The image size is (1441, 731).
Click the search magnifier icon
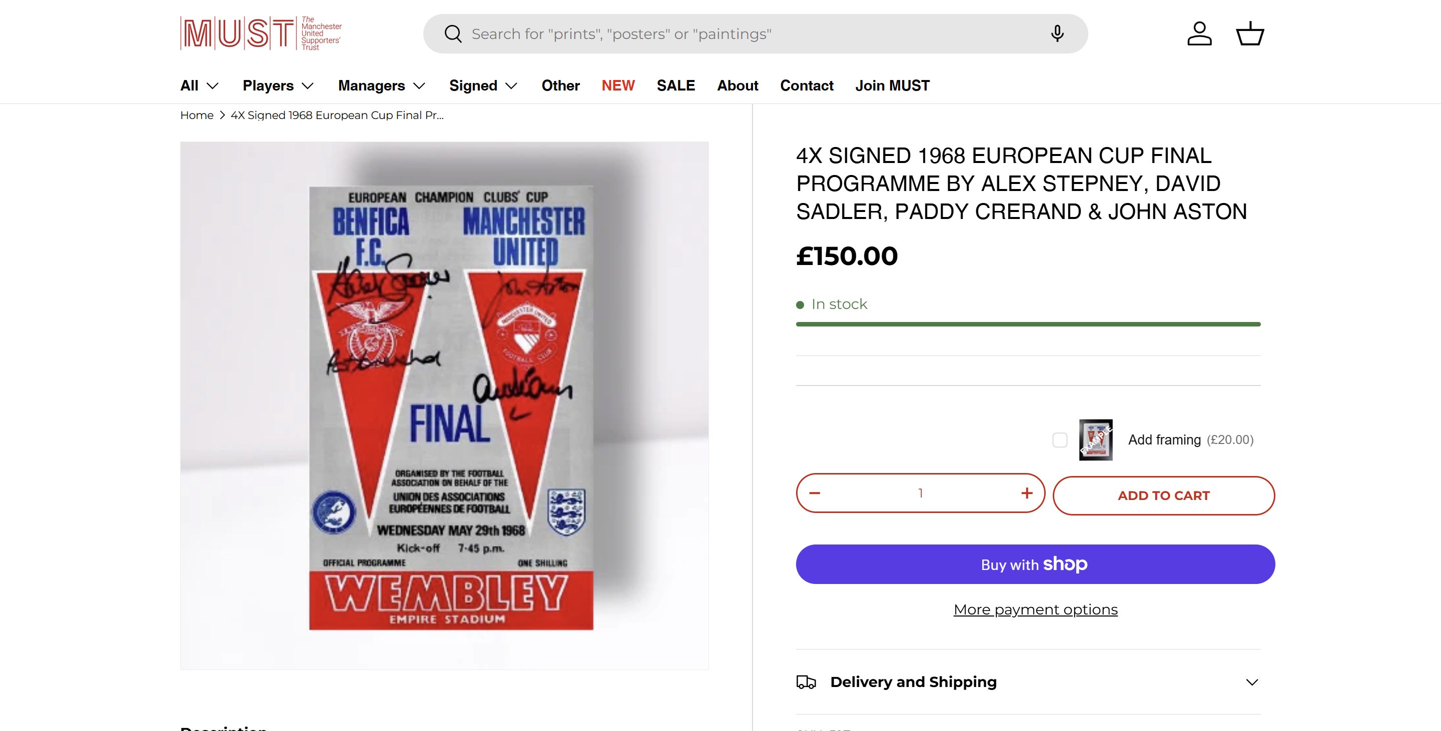[x=452, y=34]
